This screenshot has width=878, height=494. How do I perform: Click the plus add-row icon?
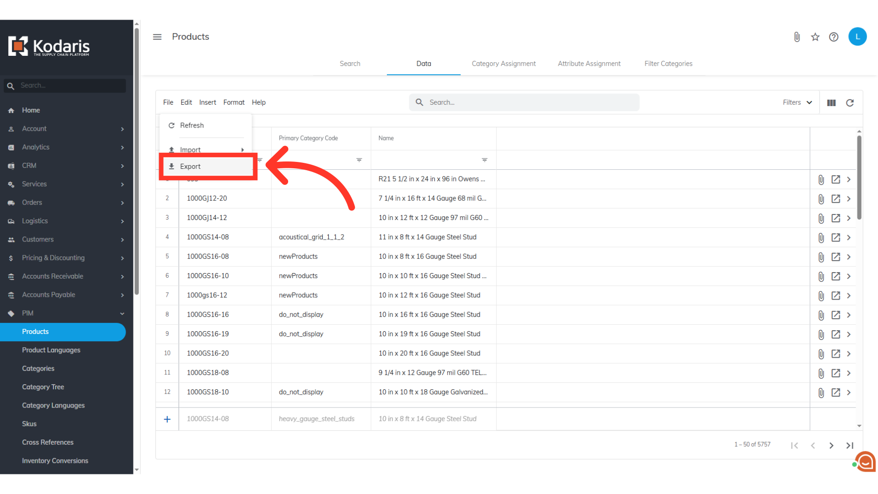coord(167,419)
